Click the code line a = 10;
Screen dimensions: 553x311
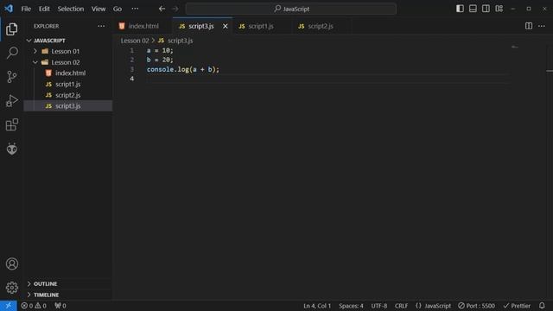click(x=160, y=50)
